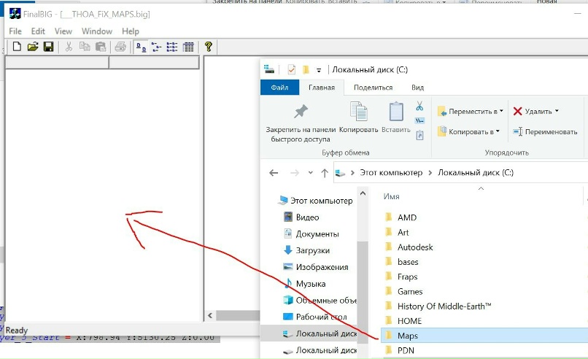This screenshot has width=588, height=359.
Task: Click Локальный диск (C:) in the address breadcrumb
Action: 476,172
